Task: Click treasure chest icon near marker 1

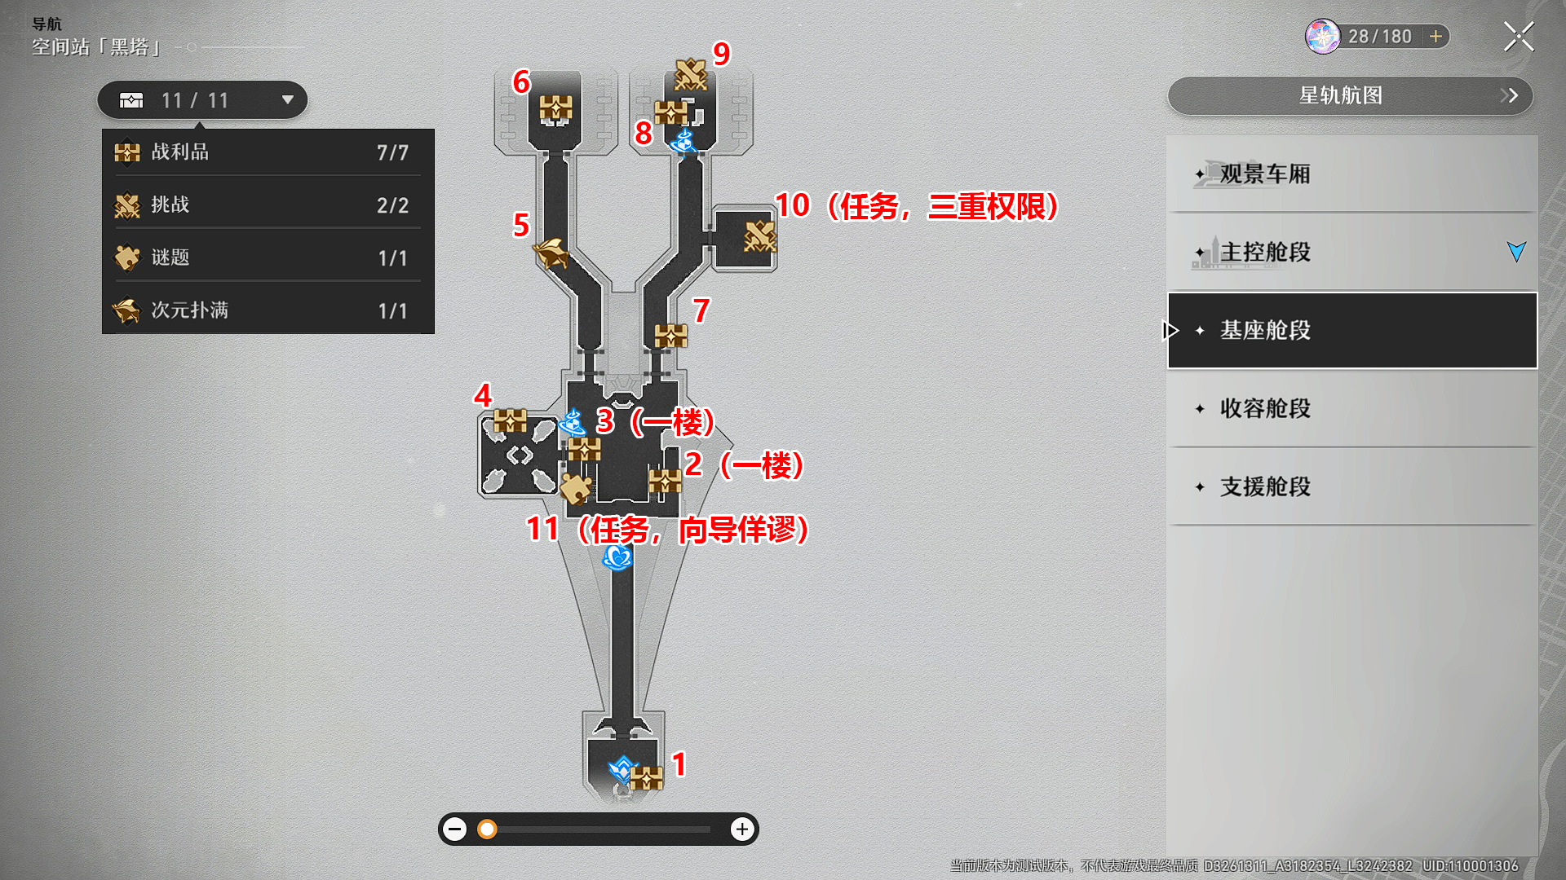Action: (x=647, y=778)
